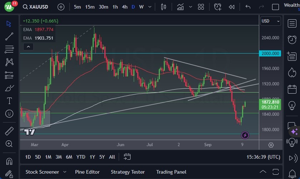
Task: Click the add symbol plus icon
Action: [x=61, y=7]
